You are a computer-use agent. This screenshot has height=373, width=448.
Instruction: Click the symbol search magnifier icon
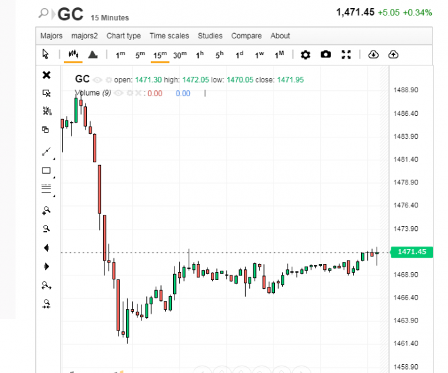(43, 13)
